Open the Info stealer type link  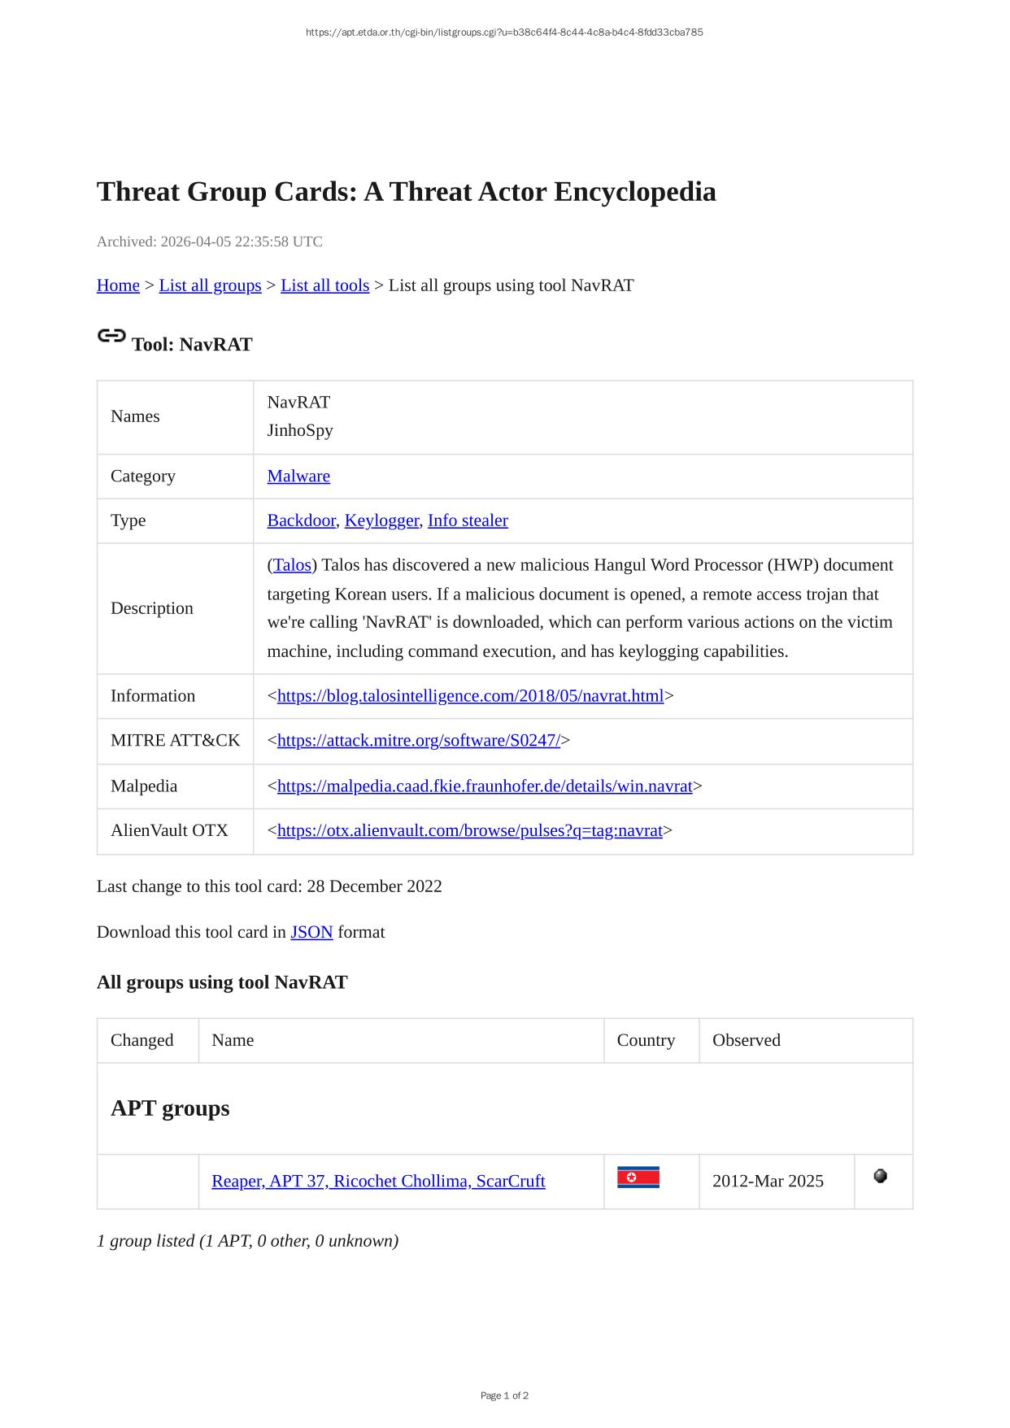[468, 520]
